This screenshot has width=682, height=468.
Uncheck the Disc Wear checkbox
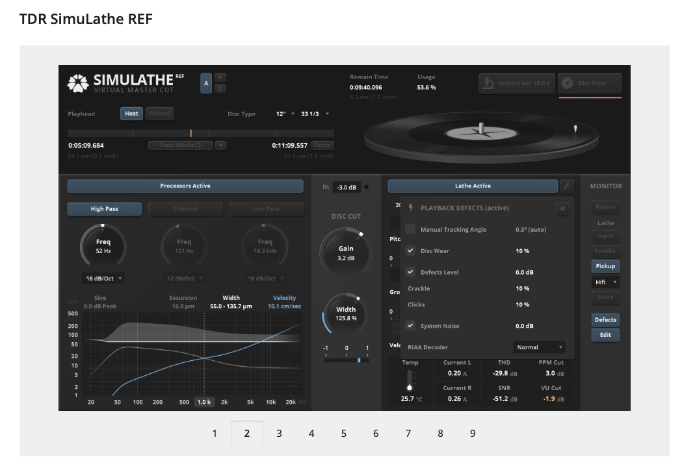[410, 251]
